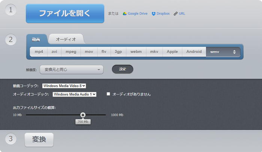Select the 3gp format
The image size is (262, 152).
[x=118, y=52]
